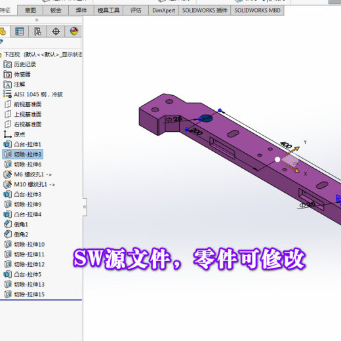Click the rollback bar below the tree
This screenshot has width=341, height=341.
point(41,300)
